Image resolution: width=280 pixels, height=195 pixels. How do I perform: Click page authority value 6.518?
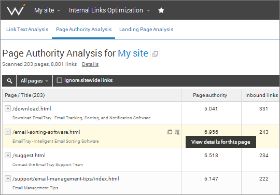[x=211, y=156]
